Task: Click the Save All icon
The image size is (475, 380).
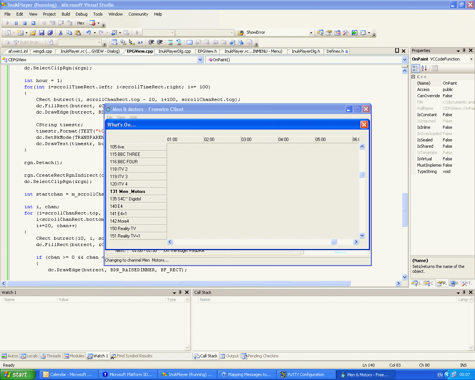Action: click(x=50, y=33)
